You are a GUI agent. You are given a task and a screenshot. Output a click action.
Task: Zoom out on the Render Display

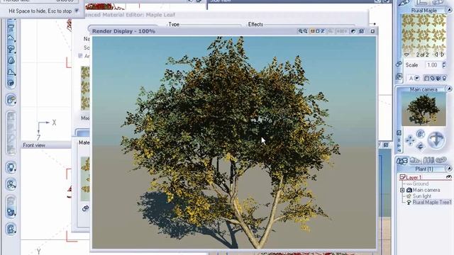click(305, 31)
